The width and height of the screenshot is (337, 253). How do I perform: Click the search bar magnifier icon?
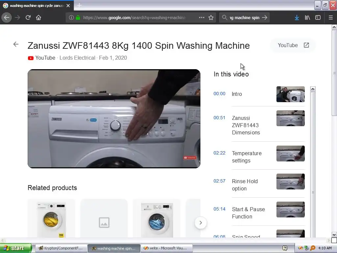(224, 17)
